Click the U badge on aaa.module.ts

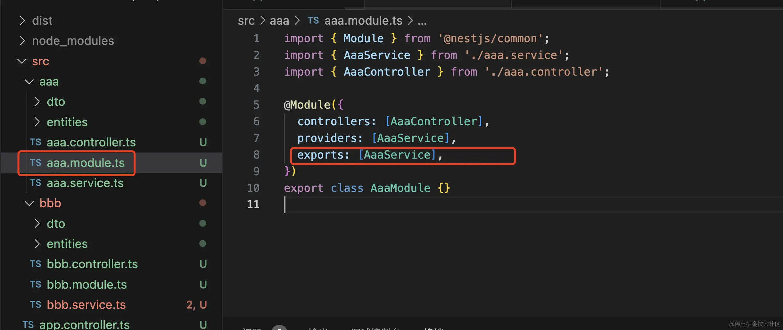click(203, 163)
